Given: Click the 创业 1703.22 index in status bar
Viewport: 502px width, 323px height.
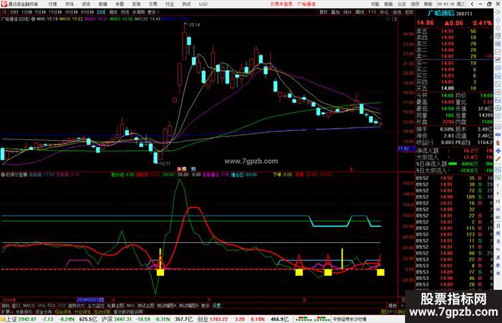Looking at the screenshot, I should (212, 319).
